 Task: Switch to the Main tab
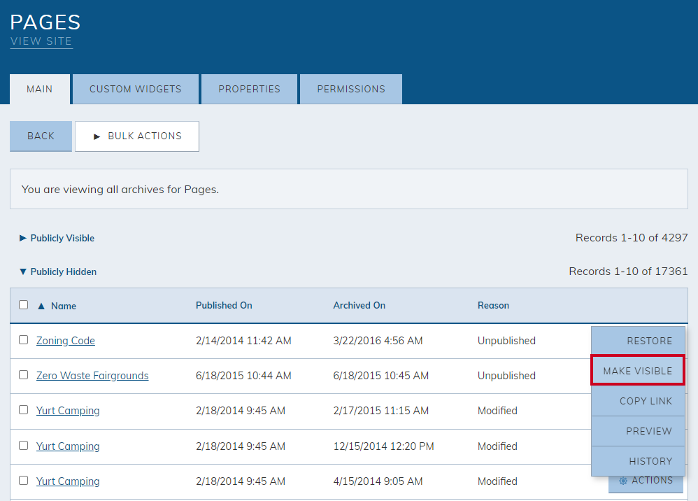tap(40, 89)
